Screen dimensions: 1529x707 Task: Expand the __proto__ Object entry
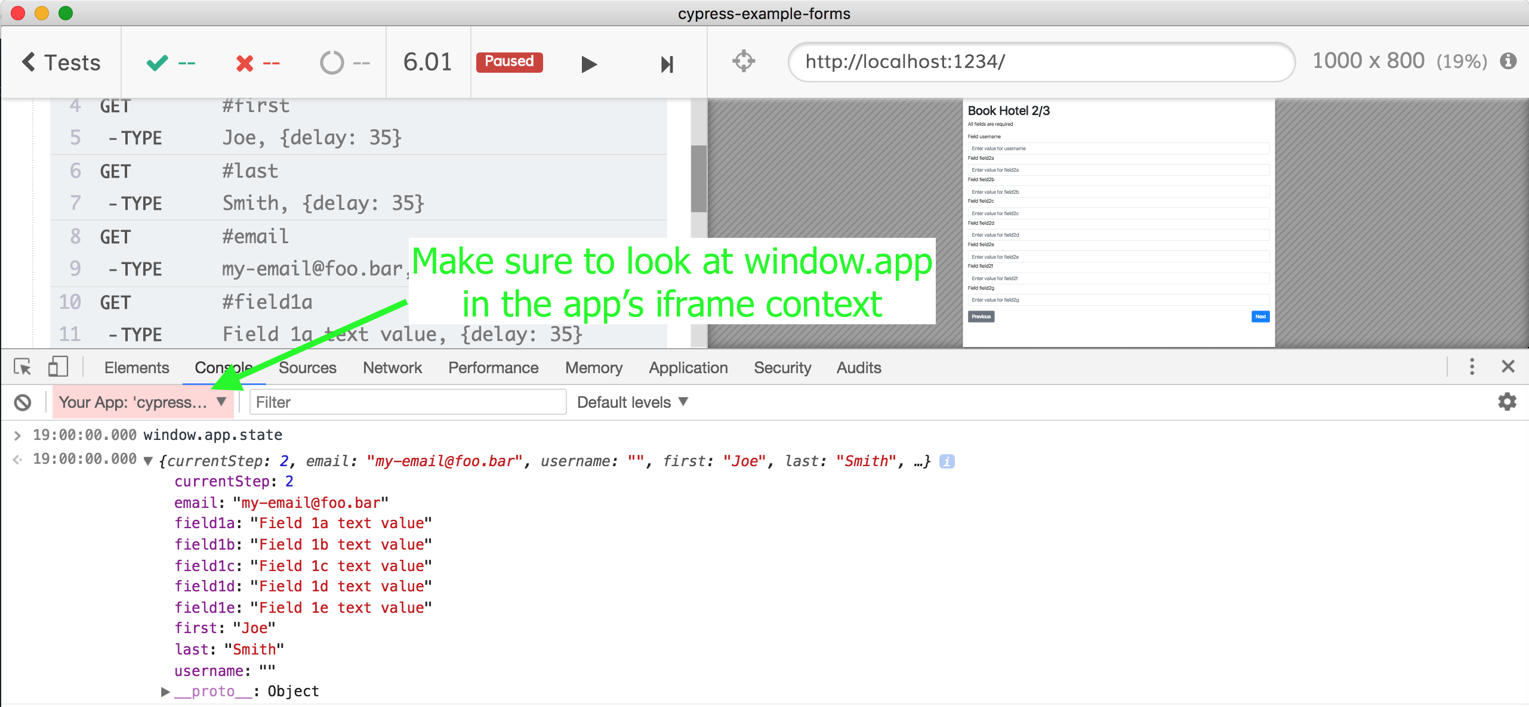(x=165, y=692)
